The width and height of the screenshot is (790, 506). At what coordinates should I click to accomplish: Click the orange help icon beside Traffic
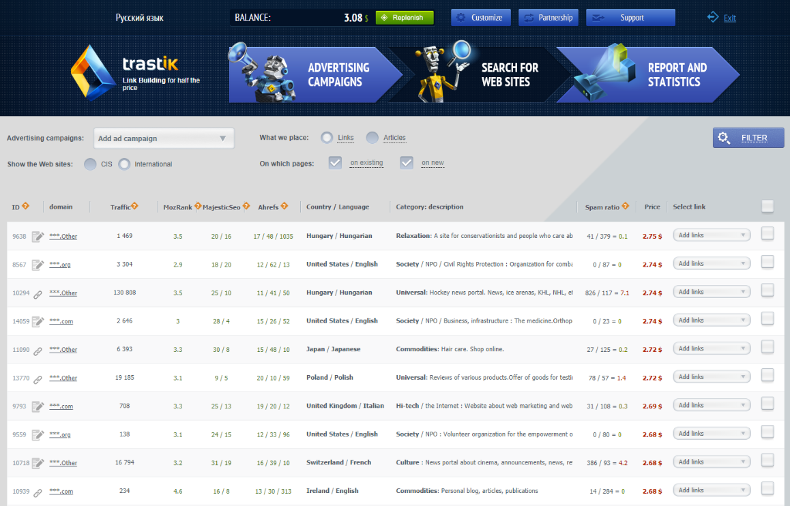click(134, 206)
